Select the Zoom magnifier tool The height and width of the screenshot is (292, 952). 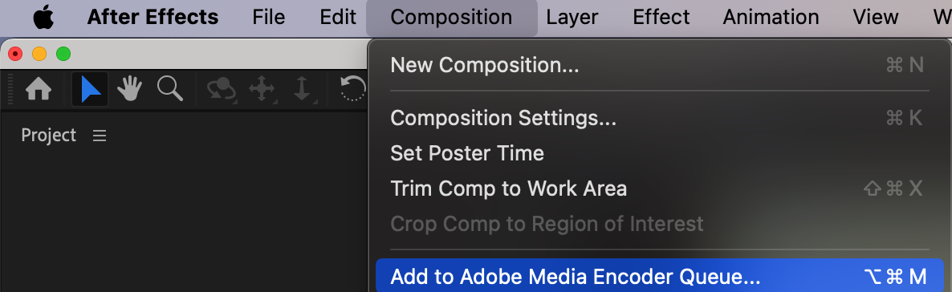tap(170, 88)
